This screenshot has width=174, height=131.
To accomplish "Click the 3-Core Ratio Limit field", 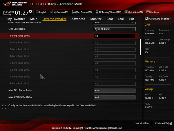I will click(115, 49).
